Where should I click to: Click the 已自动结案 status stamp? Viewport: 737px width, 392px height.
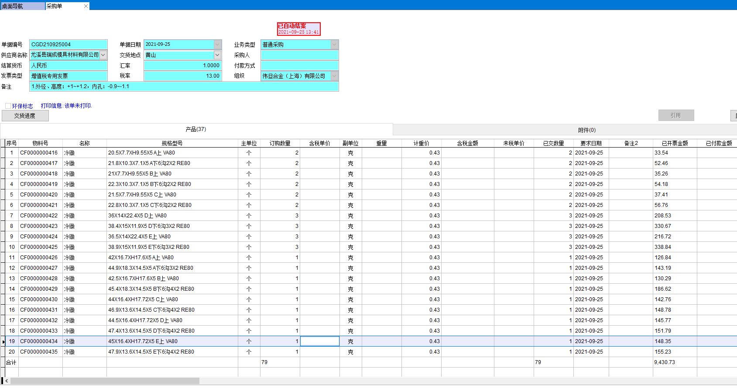click(x=298, y=29)
